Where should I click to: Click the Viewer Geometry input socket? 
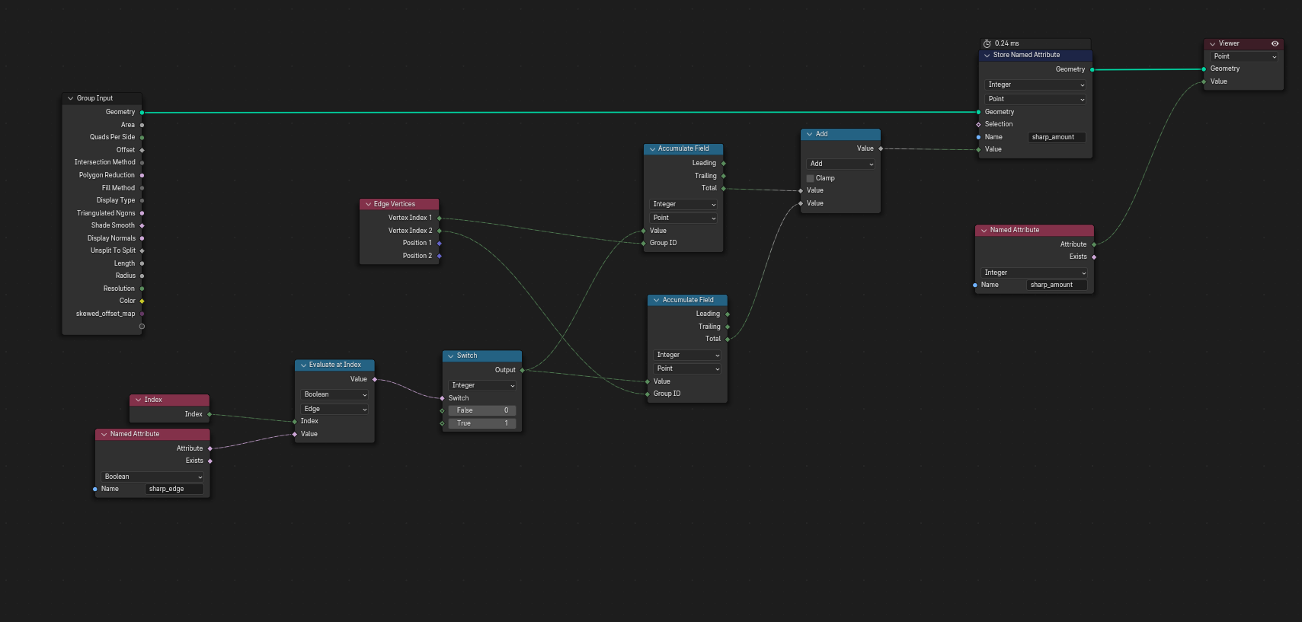1204,69
